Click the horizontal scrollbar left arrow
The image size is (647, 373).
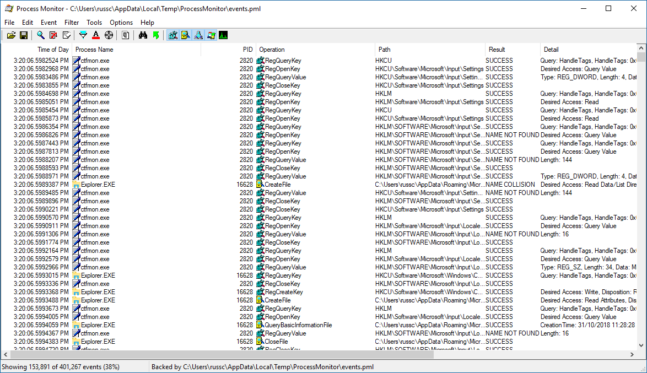click(x=6, y=354)
